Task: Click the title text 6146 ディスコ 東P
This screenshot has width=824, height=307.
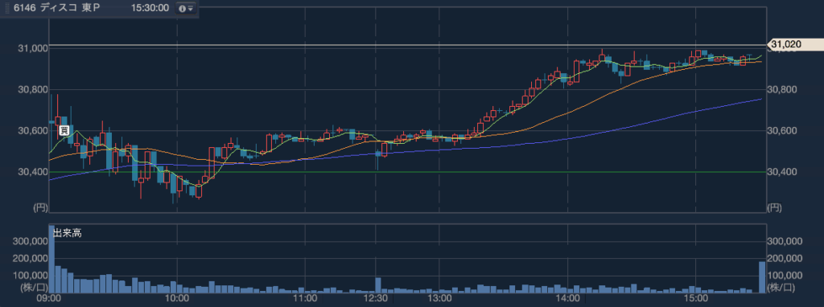Action: click(57, 8)
